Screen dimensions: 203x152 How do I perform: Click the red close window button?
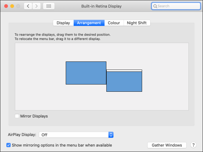(6, 6)
